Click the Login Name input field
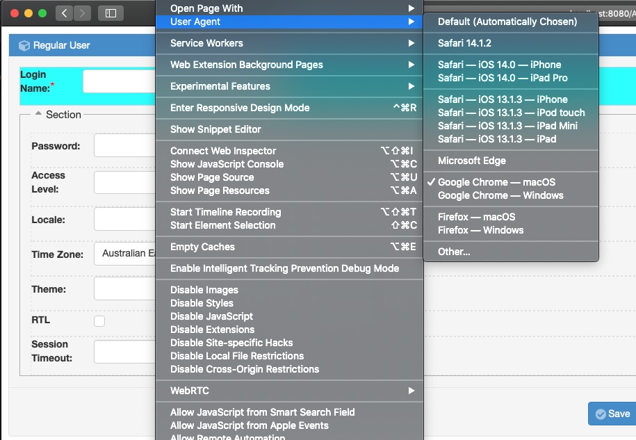Viewport: 636px width, 440px height. (x=120, y=81)
